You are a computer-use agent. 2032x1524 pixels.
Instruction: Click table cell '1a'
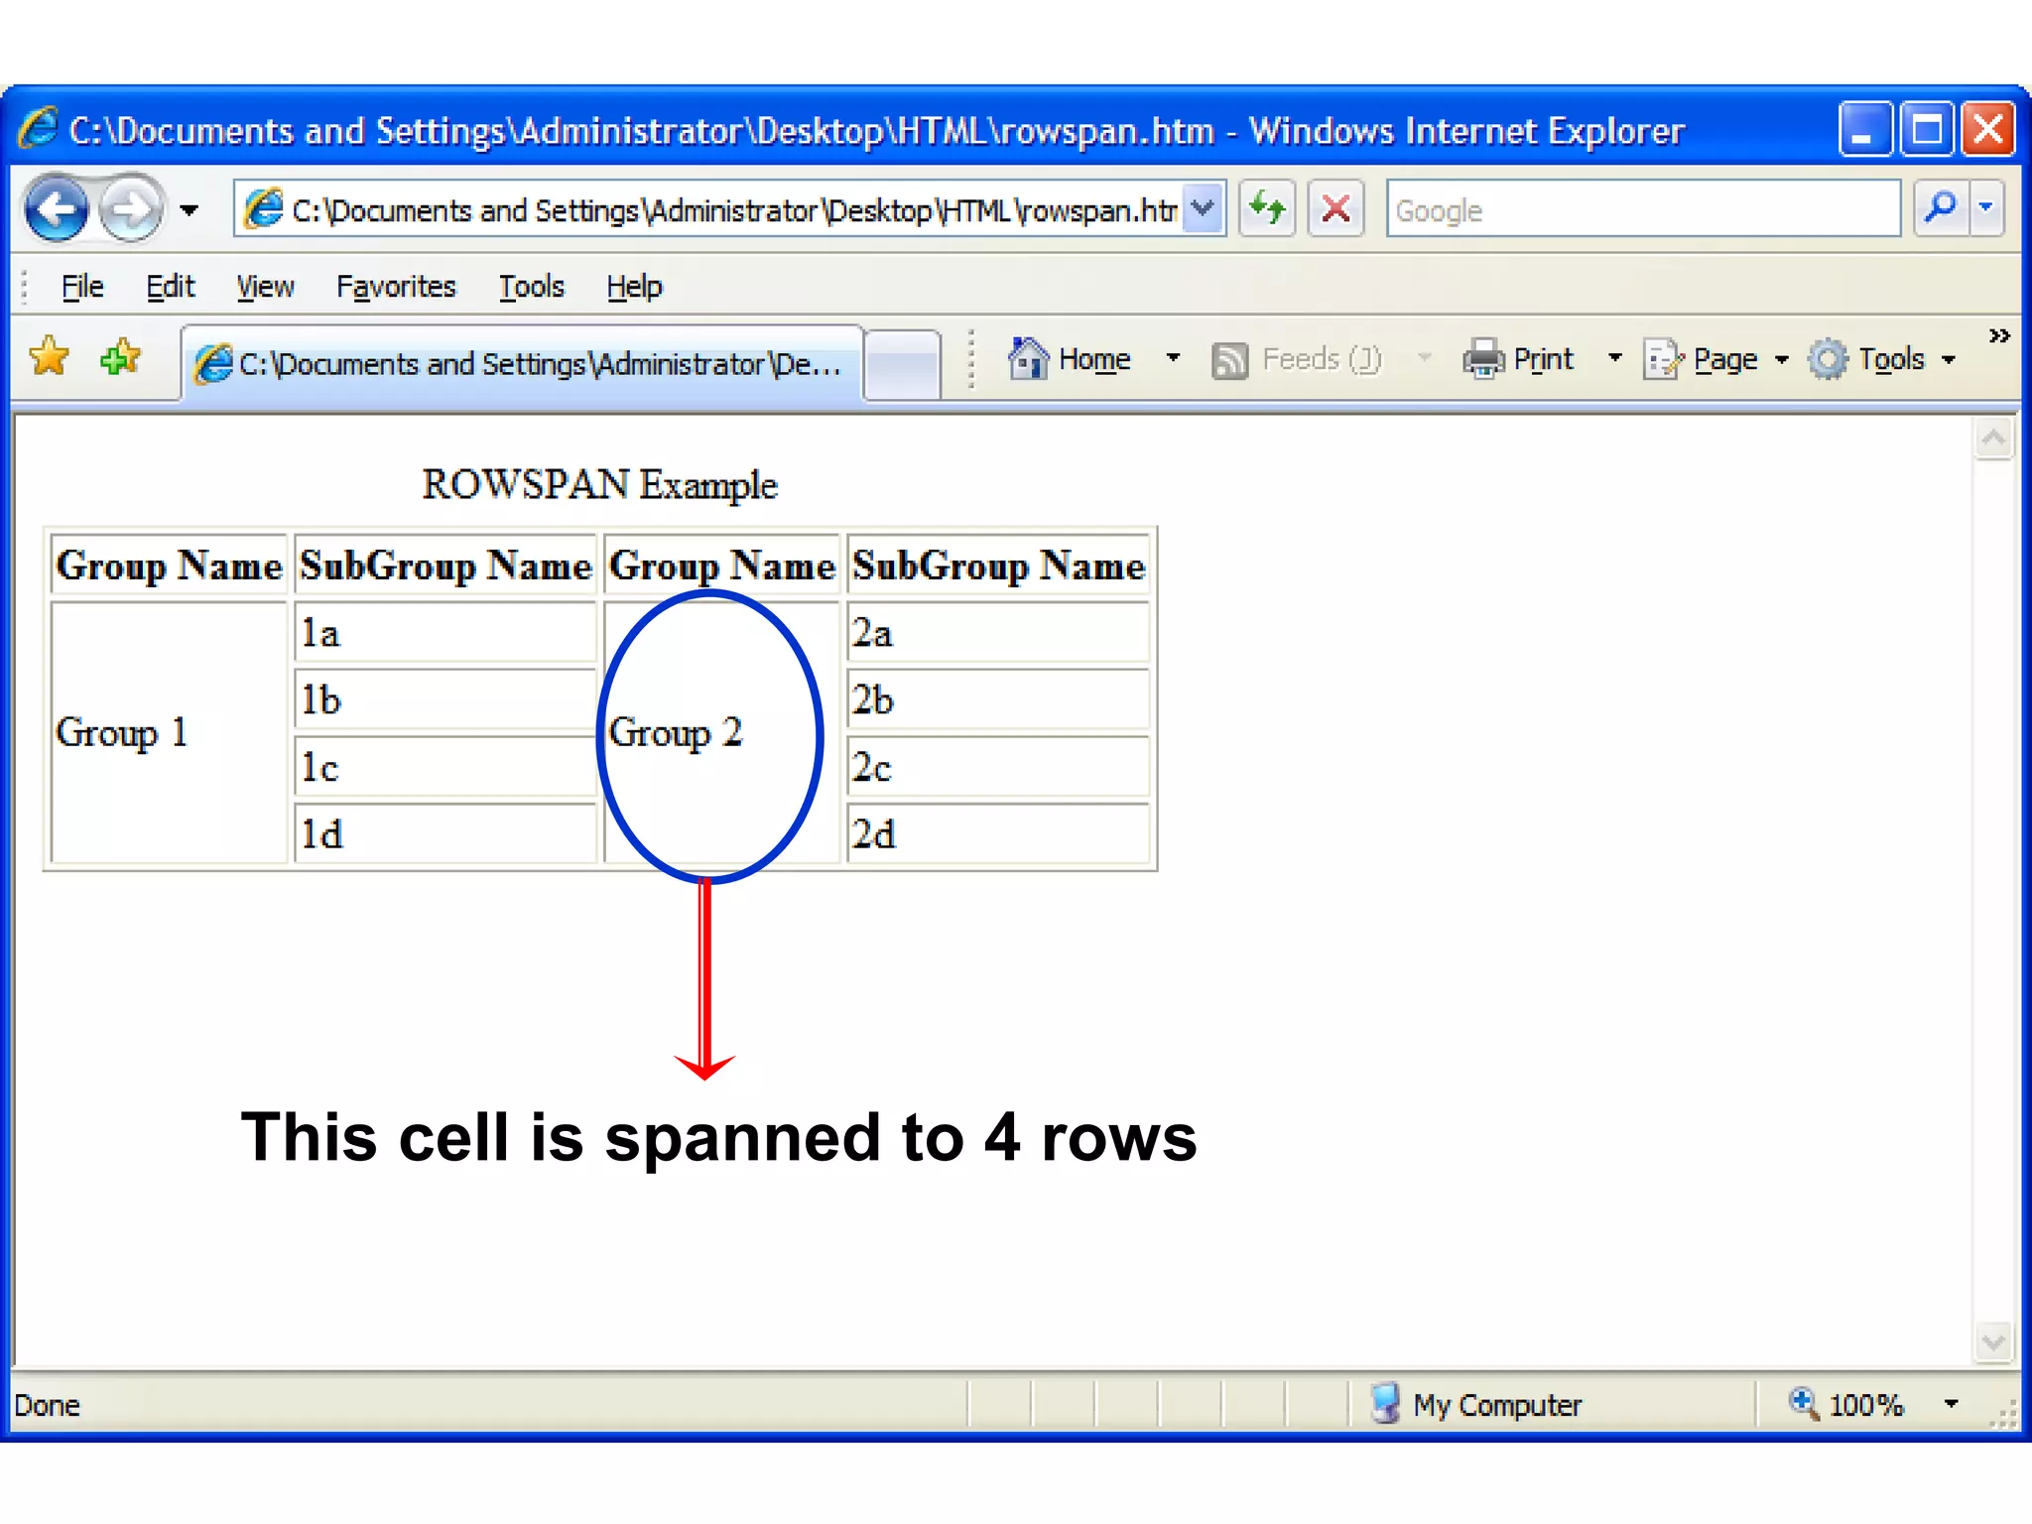[445, 632]
